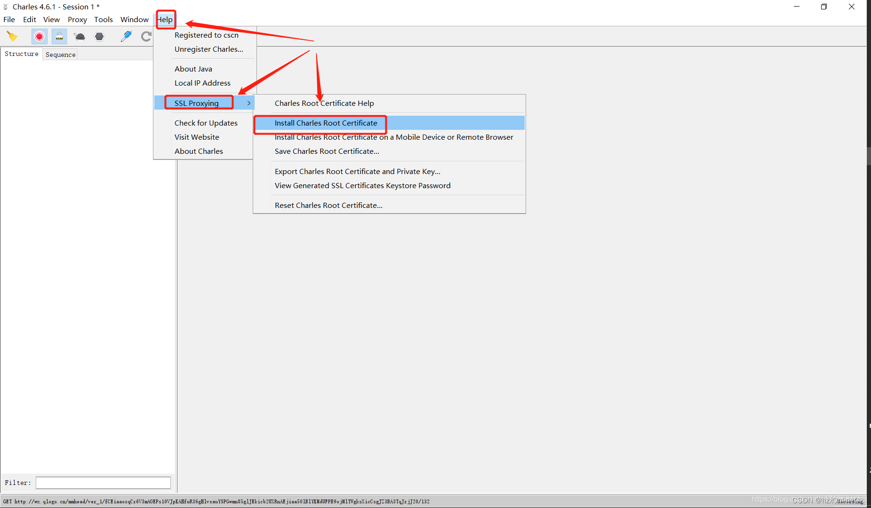Open the View menu
Screen dimensions: 871x508
51,19
